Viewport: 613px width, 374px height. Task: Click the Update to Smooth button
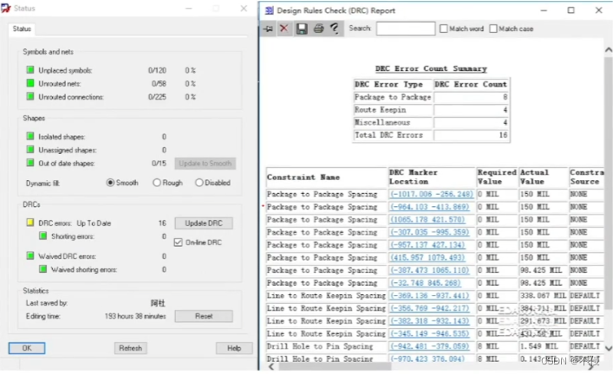(x=205, y=163)
